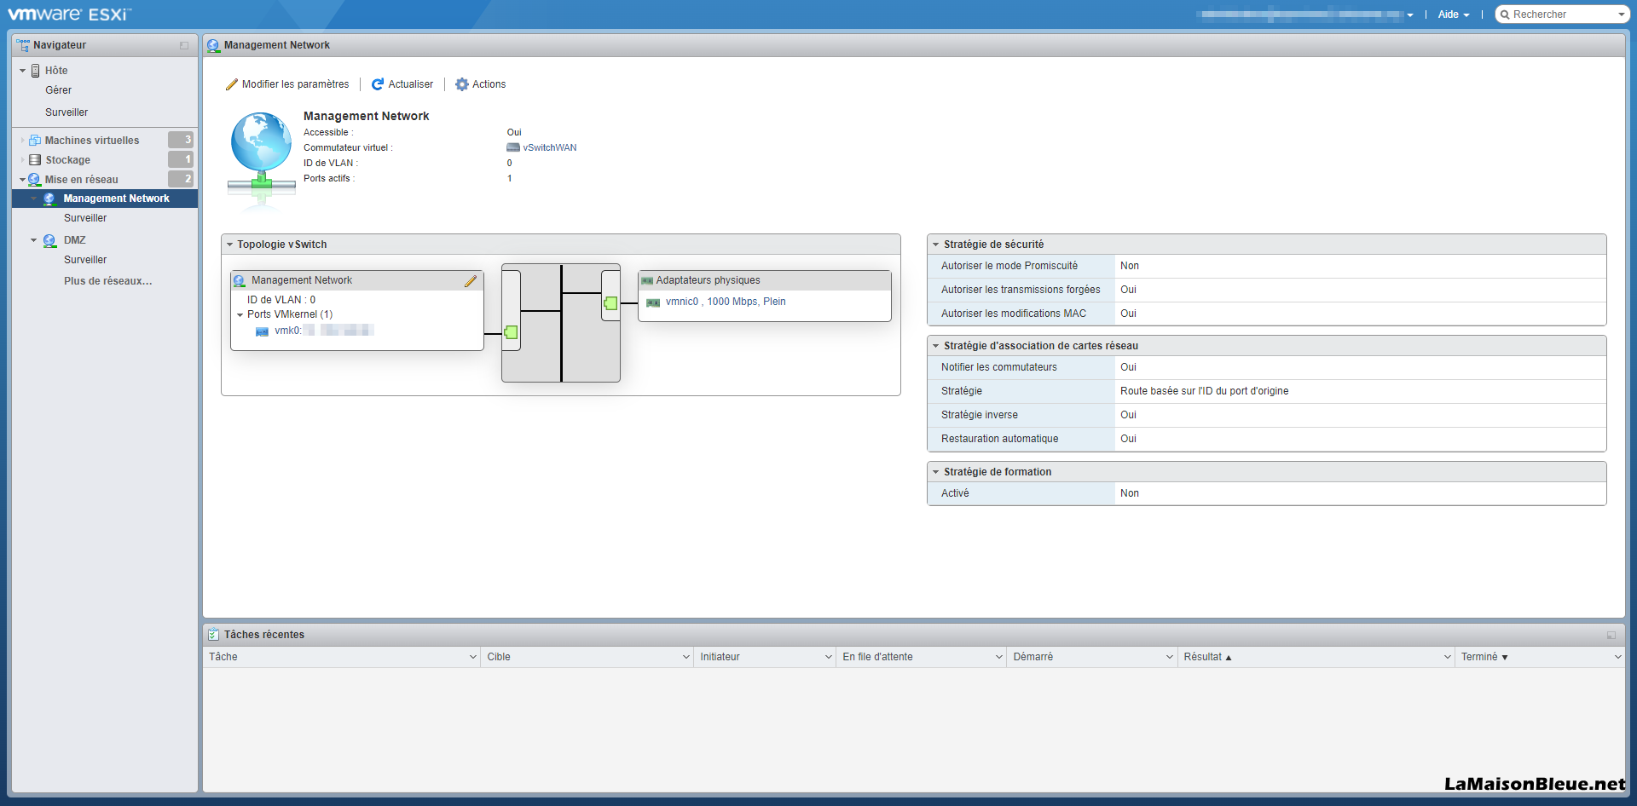Click the DMZ network icon
This screenshot has width=1637, height=806.
click(x=49, y=240)
